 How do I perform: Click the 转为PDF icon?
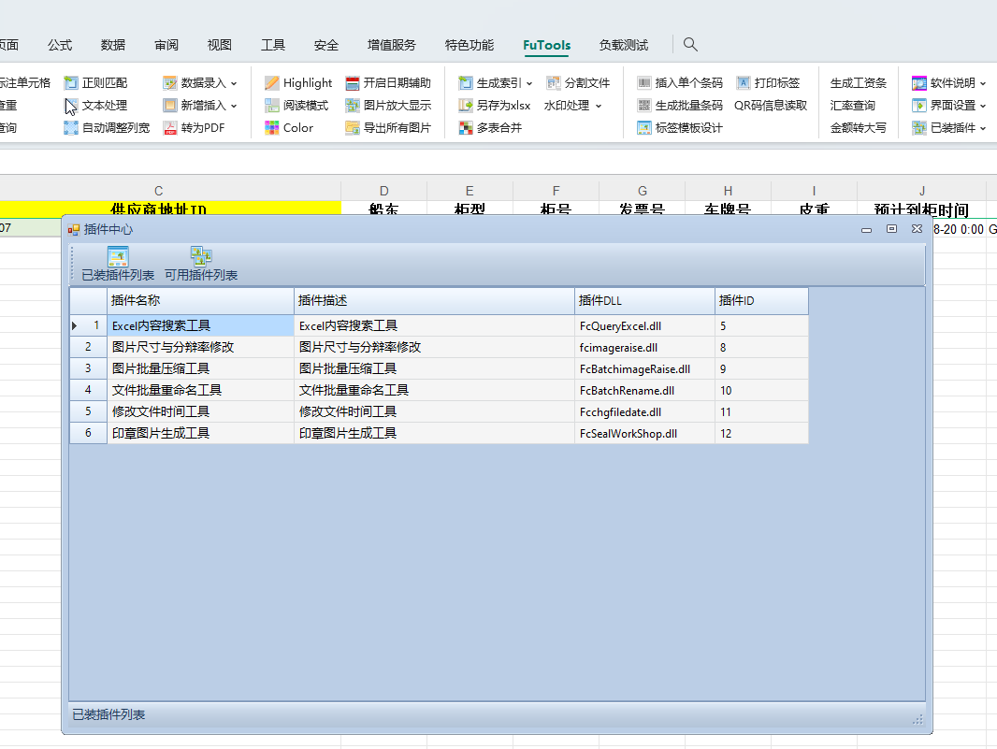170,128
